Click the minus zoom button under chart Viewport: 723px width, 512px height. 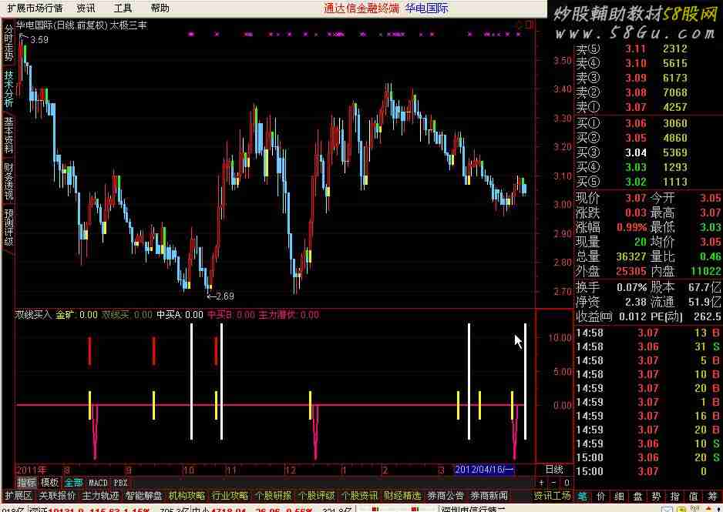[x=553, y=483]
